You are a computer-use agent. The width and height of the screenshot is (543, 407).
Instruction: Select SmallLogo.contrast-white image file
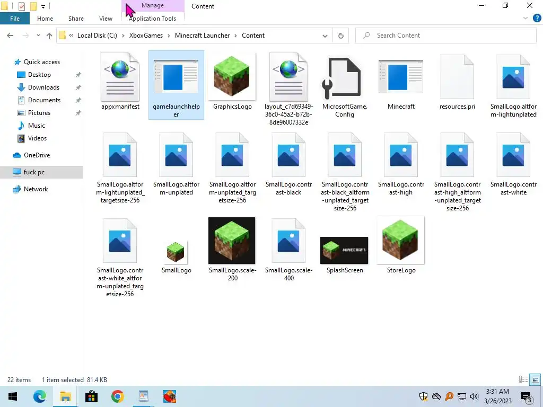pos(513,164)
